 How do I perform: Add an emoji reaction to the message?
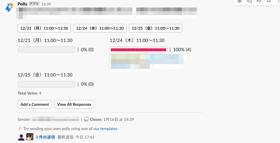[240, 1]
